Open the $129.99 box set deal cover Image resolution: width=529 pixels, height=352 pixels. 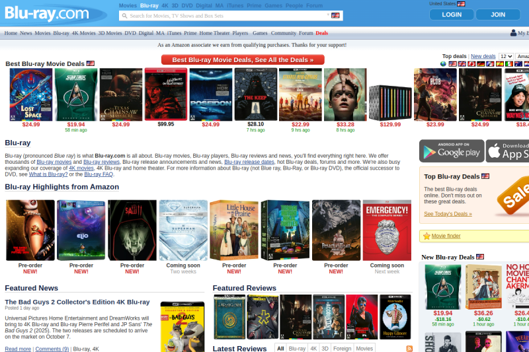point(390,103)
